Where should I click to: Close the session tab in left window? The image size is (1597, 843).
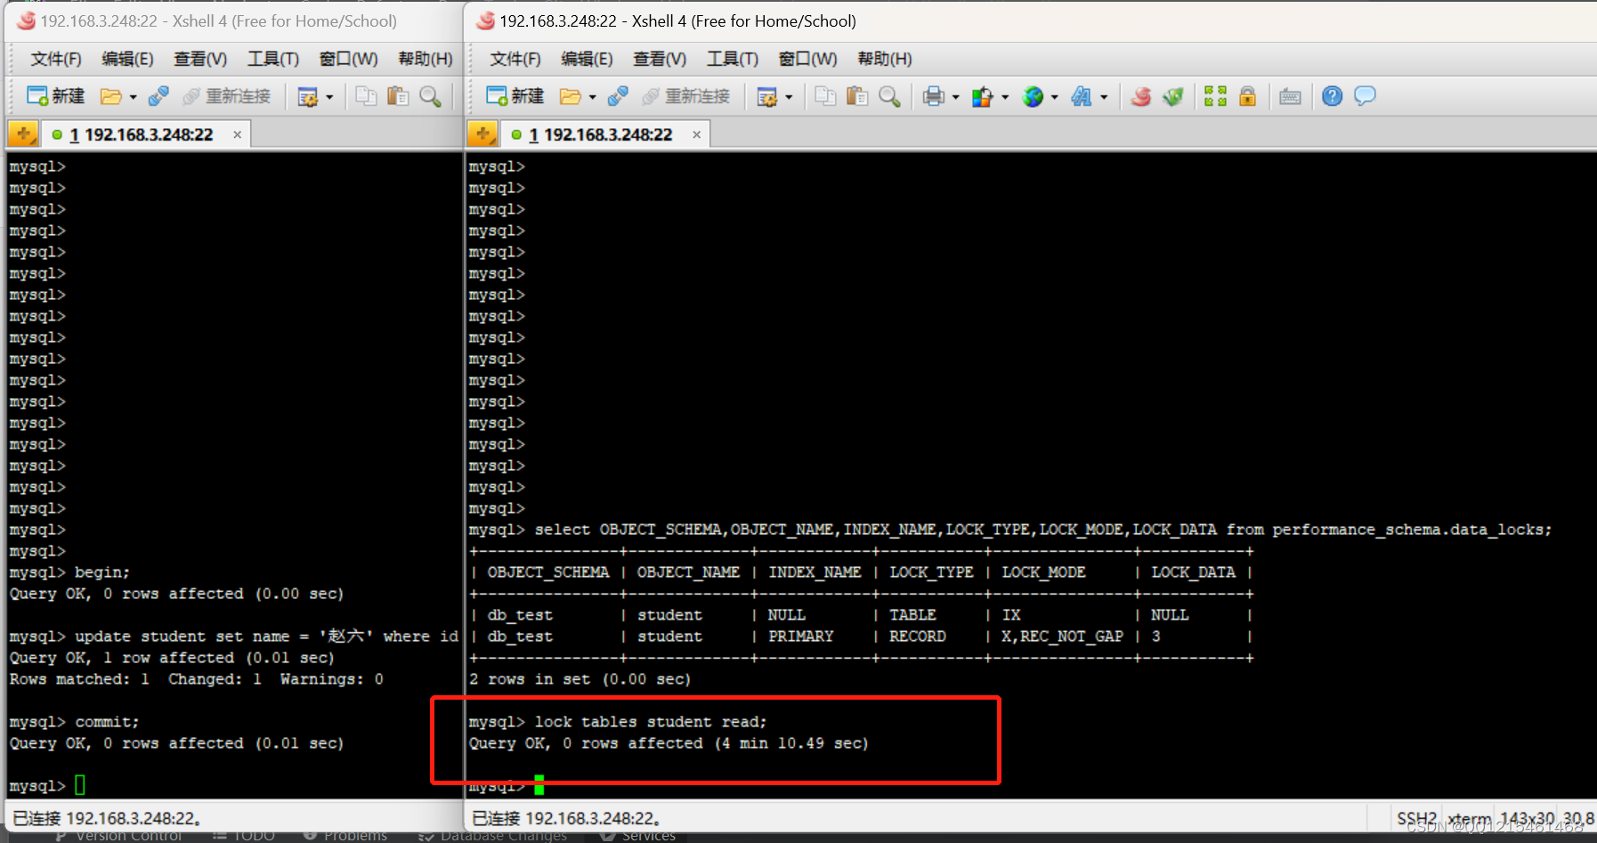[237, 134]
